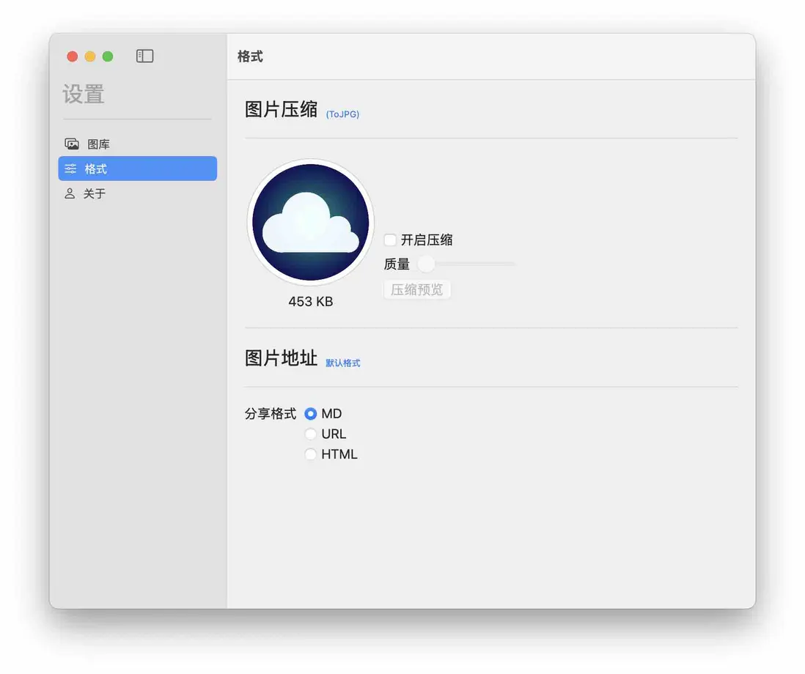The height and width of the screenshot is (674, 805).
Task: Click the 格式 header at the window top
Action: [x=250, y=56]
